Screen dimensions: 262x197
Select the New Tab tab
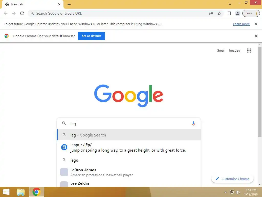click(x=32, y=4)
